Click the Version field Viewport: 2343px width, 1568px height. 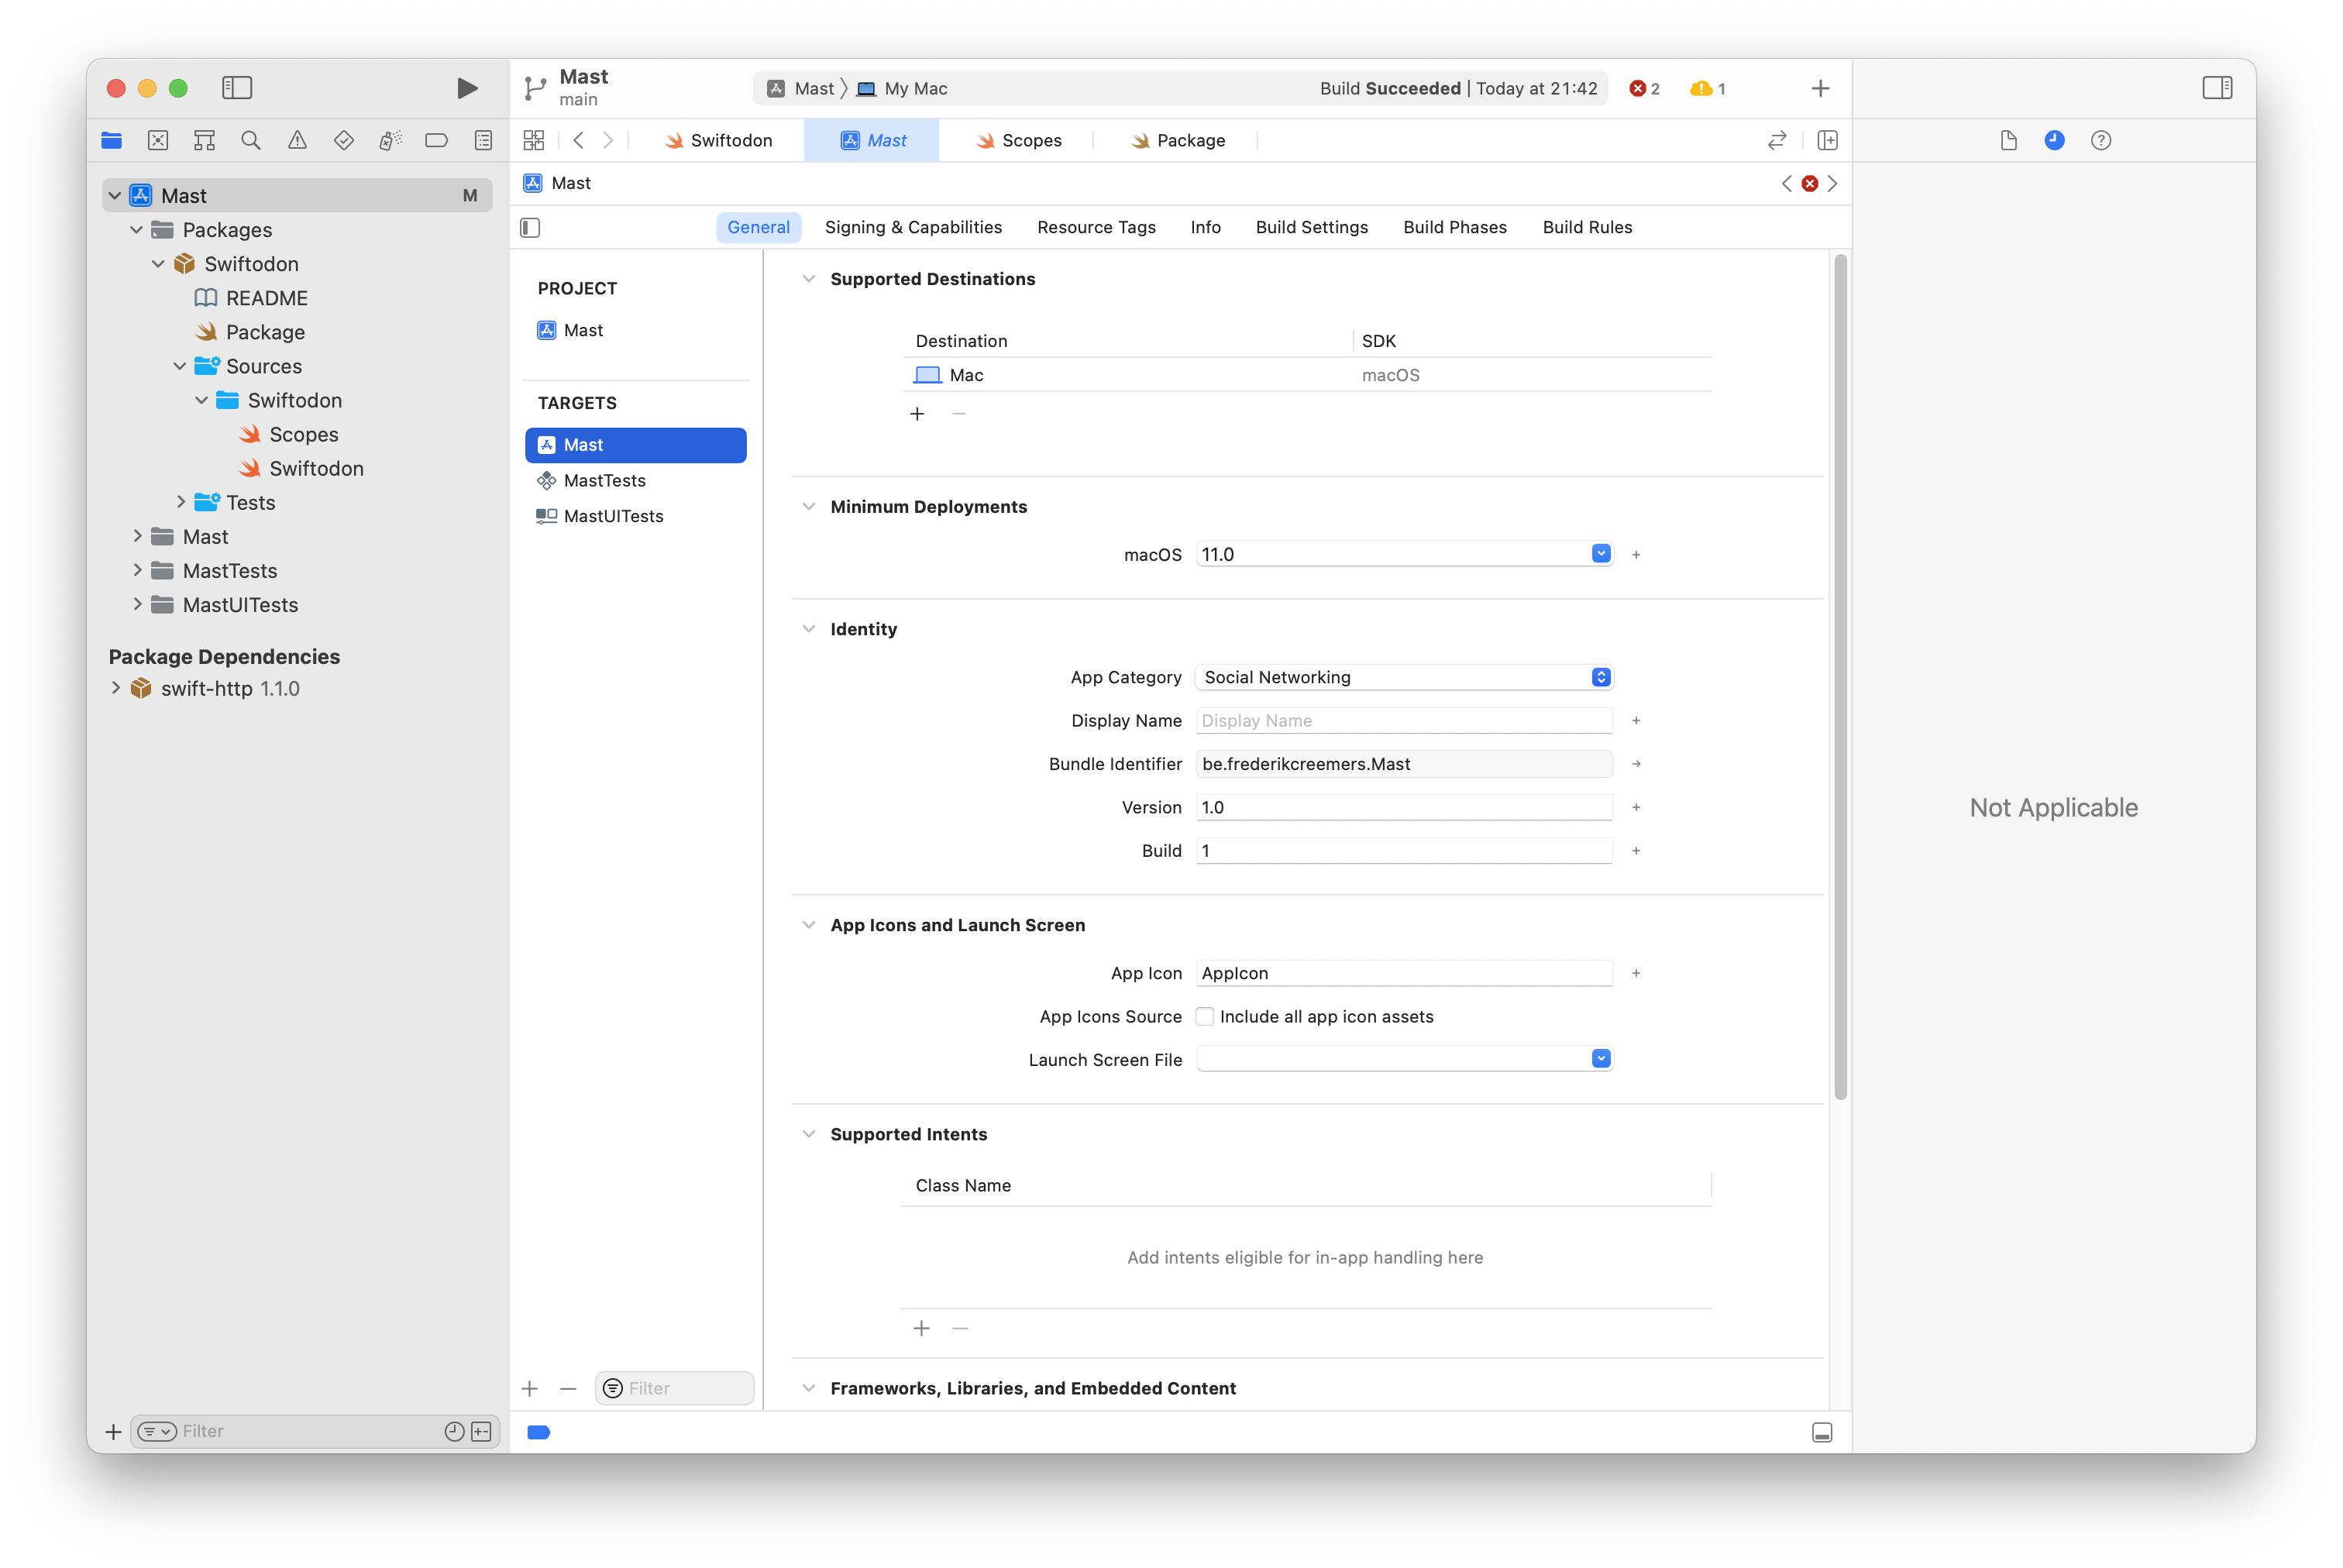(x=1404, y=807)
